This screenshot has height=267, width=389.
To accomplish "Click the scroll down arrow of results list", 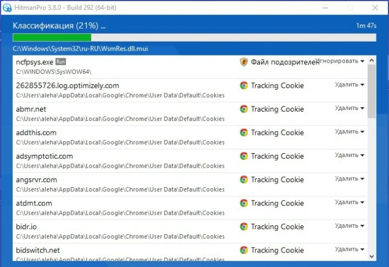I will (x=371, y=256).
